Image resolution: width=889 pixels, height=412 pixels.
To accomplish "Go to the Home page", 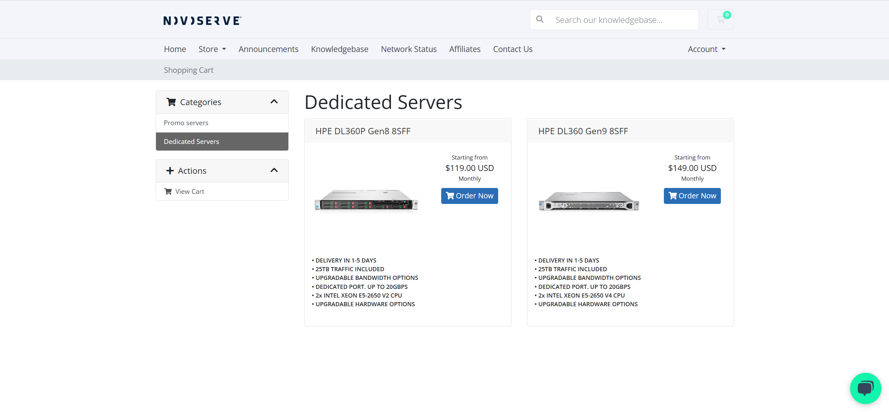I will [175, 49].
